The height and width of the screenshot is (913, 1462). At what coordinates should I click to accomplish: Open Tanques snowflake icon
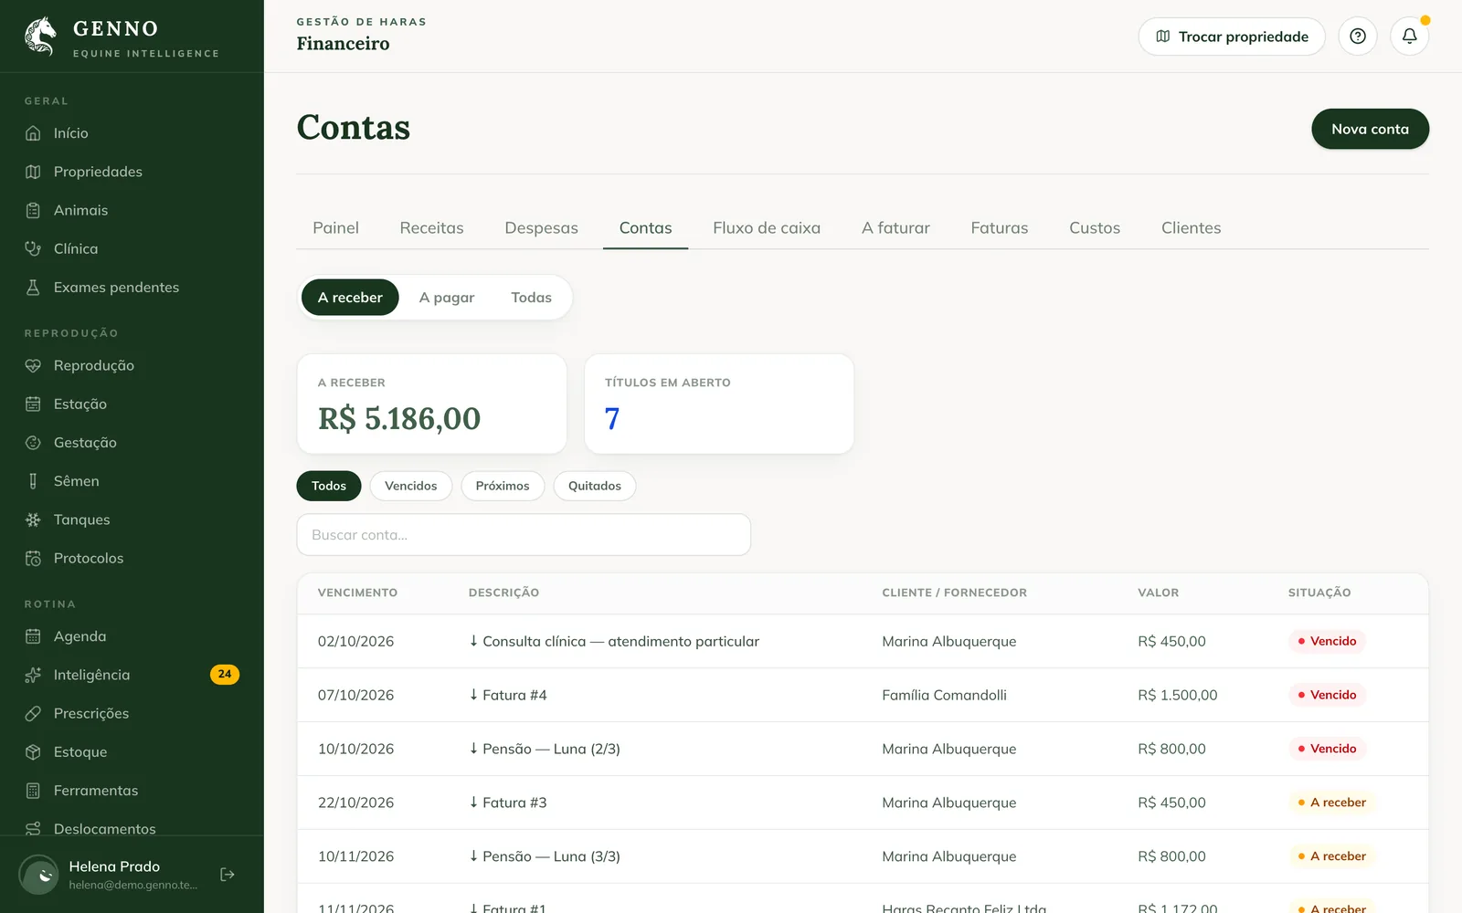tap(33, 519)
